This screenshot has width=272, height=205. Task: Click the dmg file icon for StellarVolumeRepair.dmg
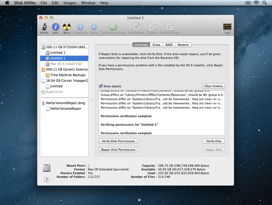click(43, 103)
